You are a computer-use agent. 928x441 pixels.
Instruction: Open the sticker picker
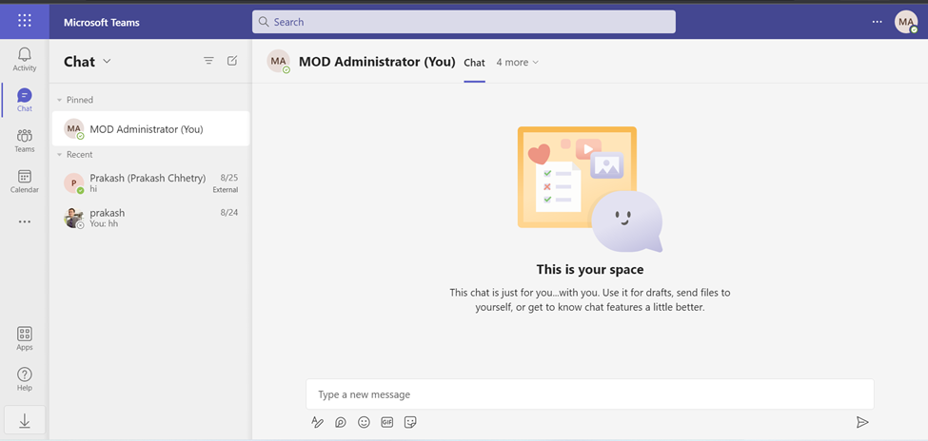point(410,422)
